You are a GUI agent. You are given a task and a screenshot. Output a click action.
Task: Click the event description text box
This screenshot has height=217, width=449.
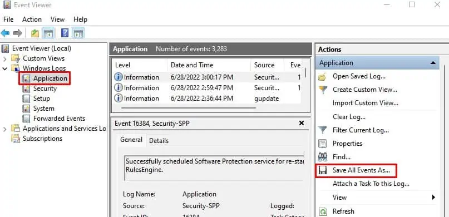point(214,168)
